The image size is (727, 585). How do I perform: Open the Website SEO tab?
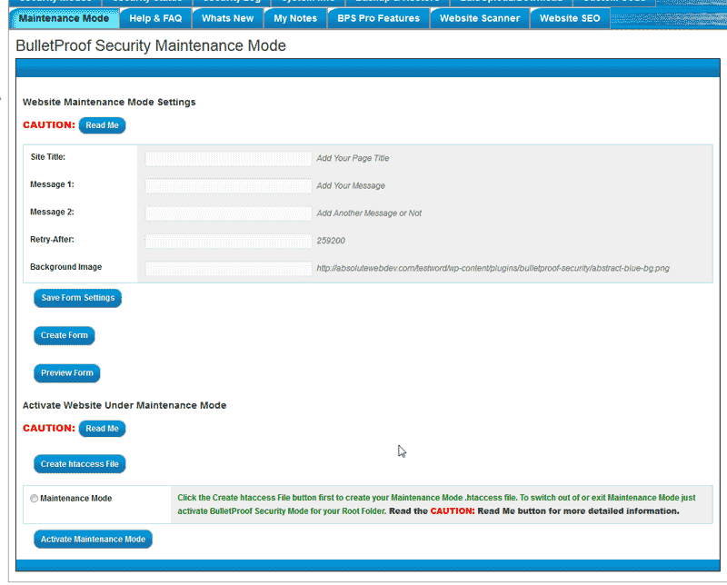pyautogui.click(x=570, y=18)
